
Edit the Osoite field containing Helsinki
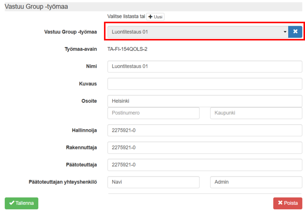[x=205, y=101]
